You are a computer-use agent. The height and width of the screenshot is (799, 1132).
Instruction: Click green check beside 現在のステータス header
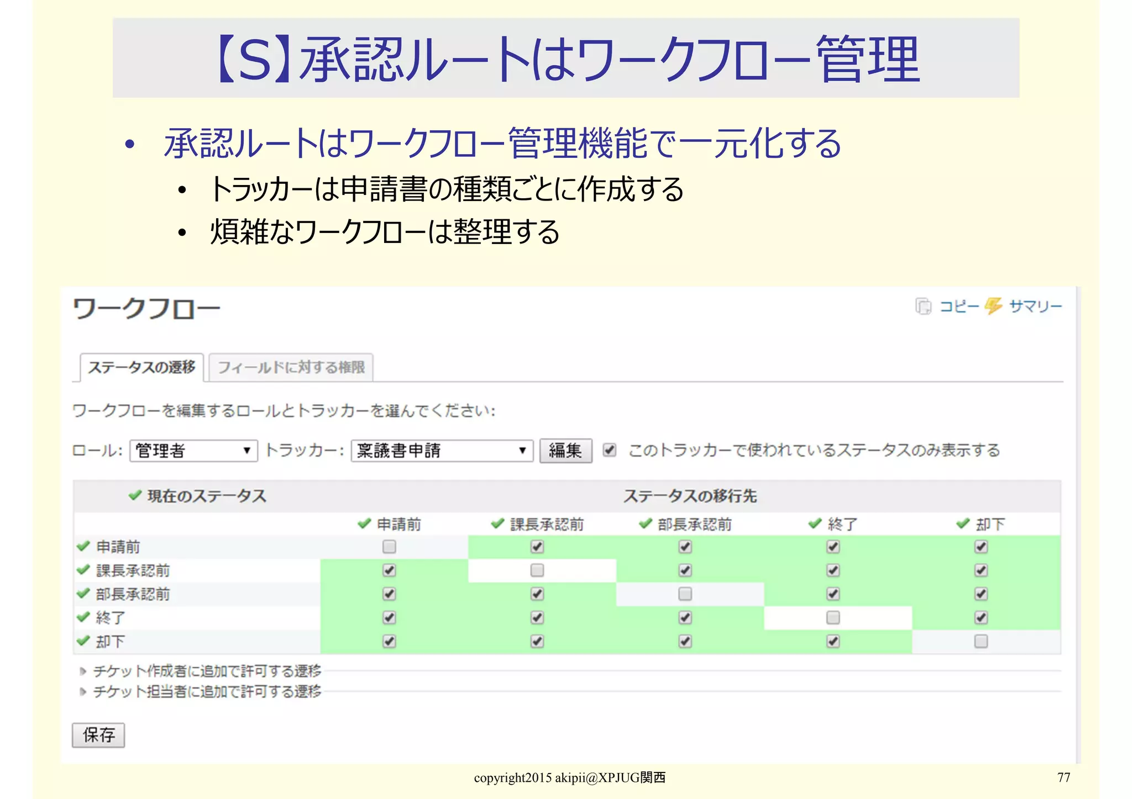(x=135, y=495)
